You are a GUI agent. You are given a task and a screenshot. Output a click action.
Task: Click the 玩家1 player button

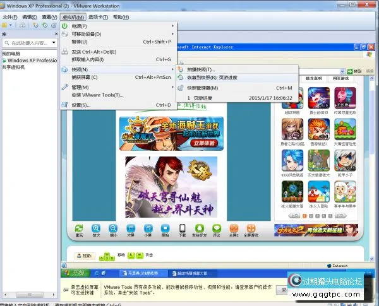pos(85,256)
